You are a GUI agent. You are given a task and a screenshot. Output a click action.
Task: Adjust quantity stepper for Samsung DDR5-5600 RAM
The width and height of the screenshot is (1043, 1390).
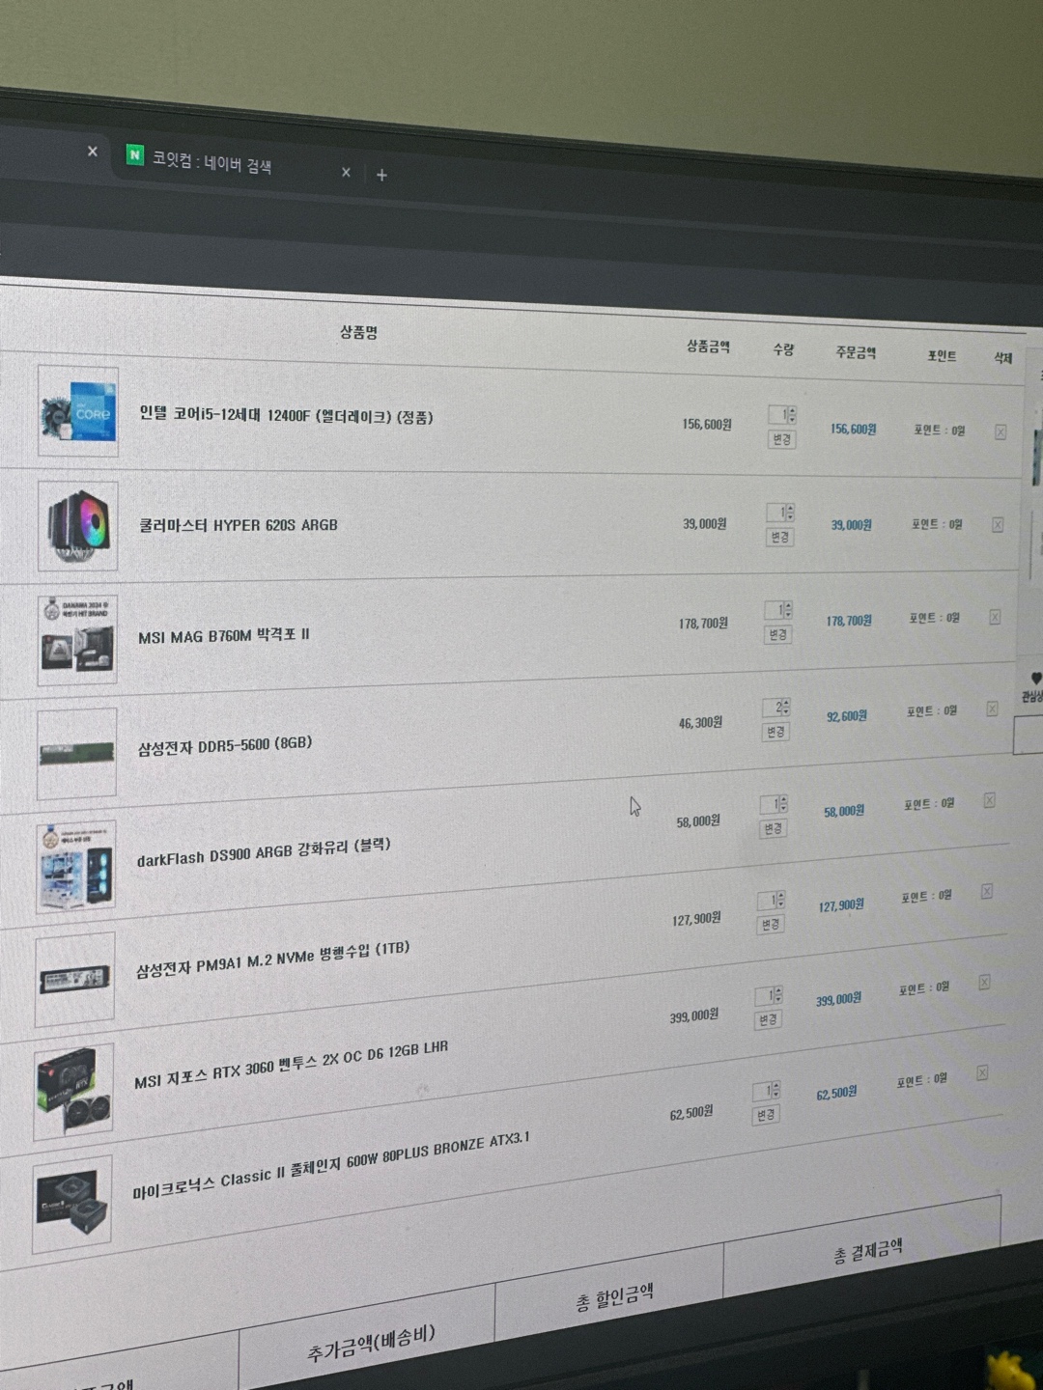tap(785, 708)
